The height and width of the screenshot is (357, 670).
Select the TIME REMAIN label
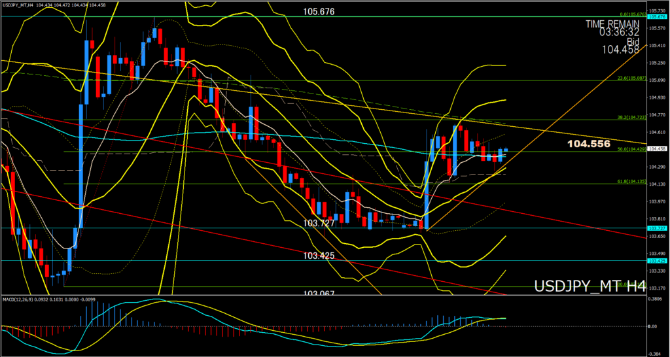click(x=612, y=24)
